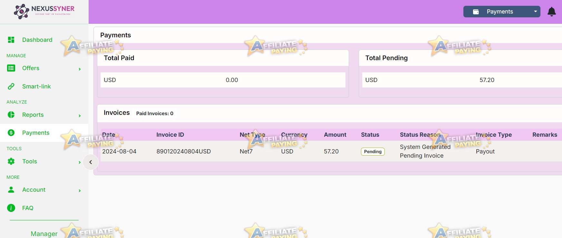Select Payments in the sidebar

coord(36,133)
